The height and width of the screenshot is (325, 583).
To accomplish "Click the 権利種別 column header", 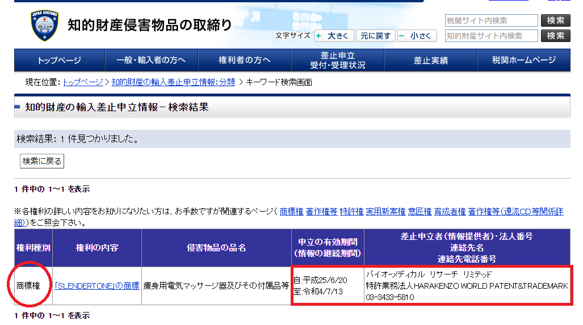I will pyautogui.click(x=33, y=248).
